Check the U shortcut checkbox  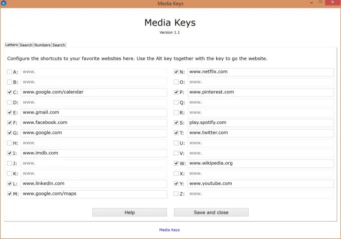click(176, 143)
